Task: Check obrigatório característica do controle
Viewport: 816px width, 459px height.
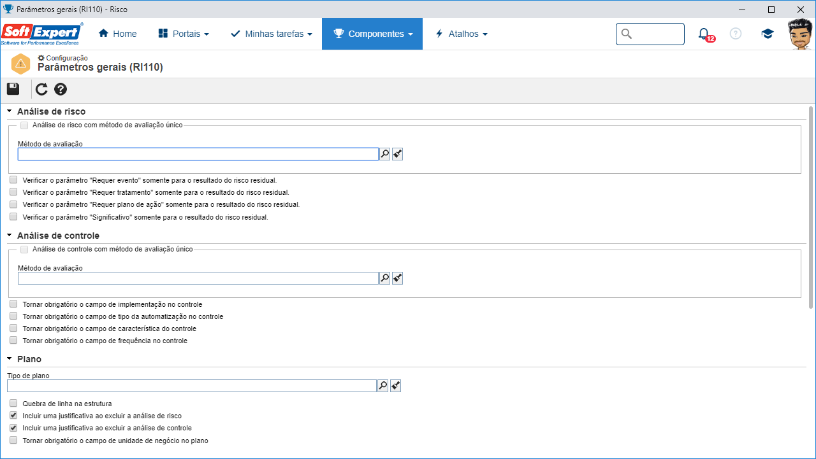Action: pos(13,328)
